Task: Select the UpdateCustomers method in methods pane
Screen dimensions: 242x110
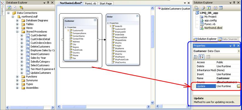Action: pyautogui.click(x=174, y=9)
